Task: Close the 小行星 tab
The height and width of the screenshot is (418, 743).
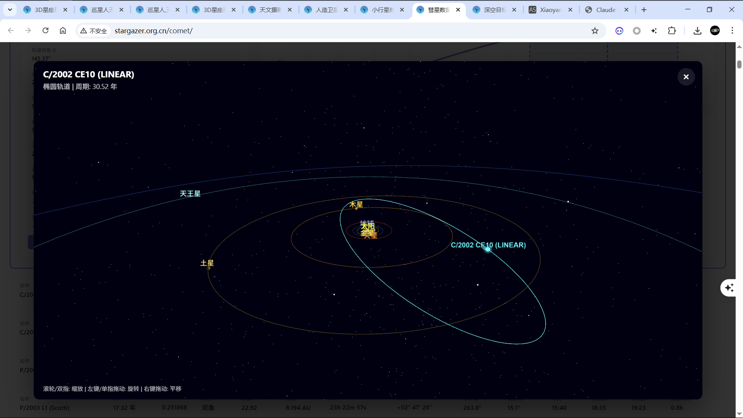Action: click(402, 10)
